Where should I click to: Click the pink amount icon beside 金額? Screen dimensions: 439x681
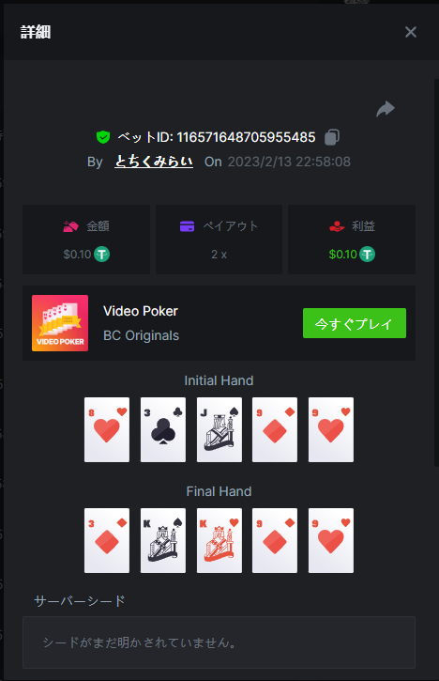point(70,226)
